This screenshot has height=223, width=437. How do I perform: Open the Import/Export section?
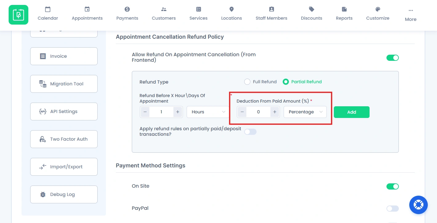64,167
